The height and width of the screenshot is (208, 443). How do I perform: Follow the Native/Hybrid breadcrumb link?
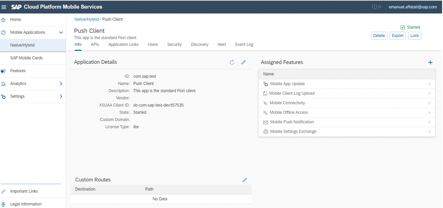point(87,19)
